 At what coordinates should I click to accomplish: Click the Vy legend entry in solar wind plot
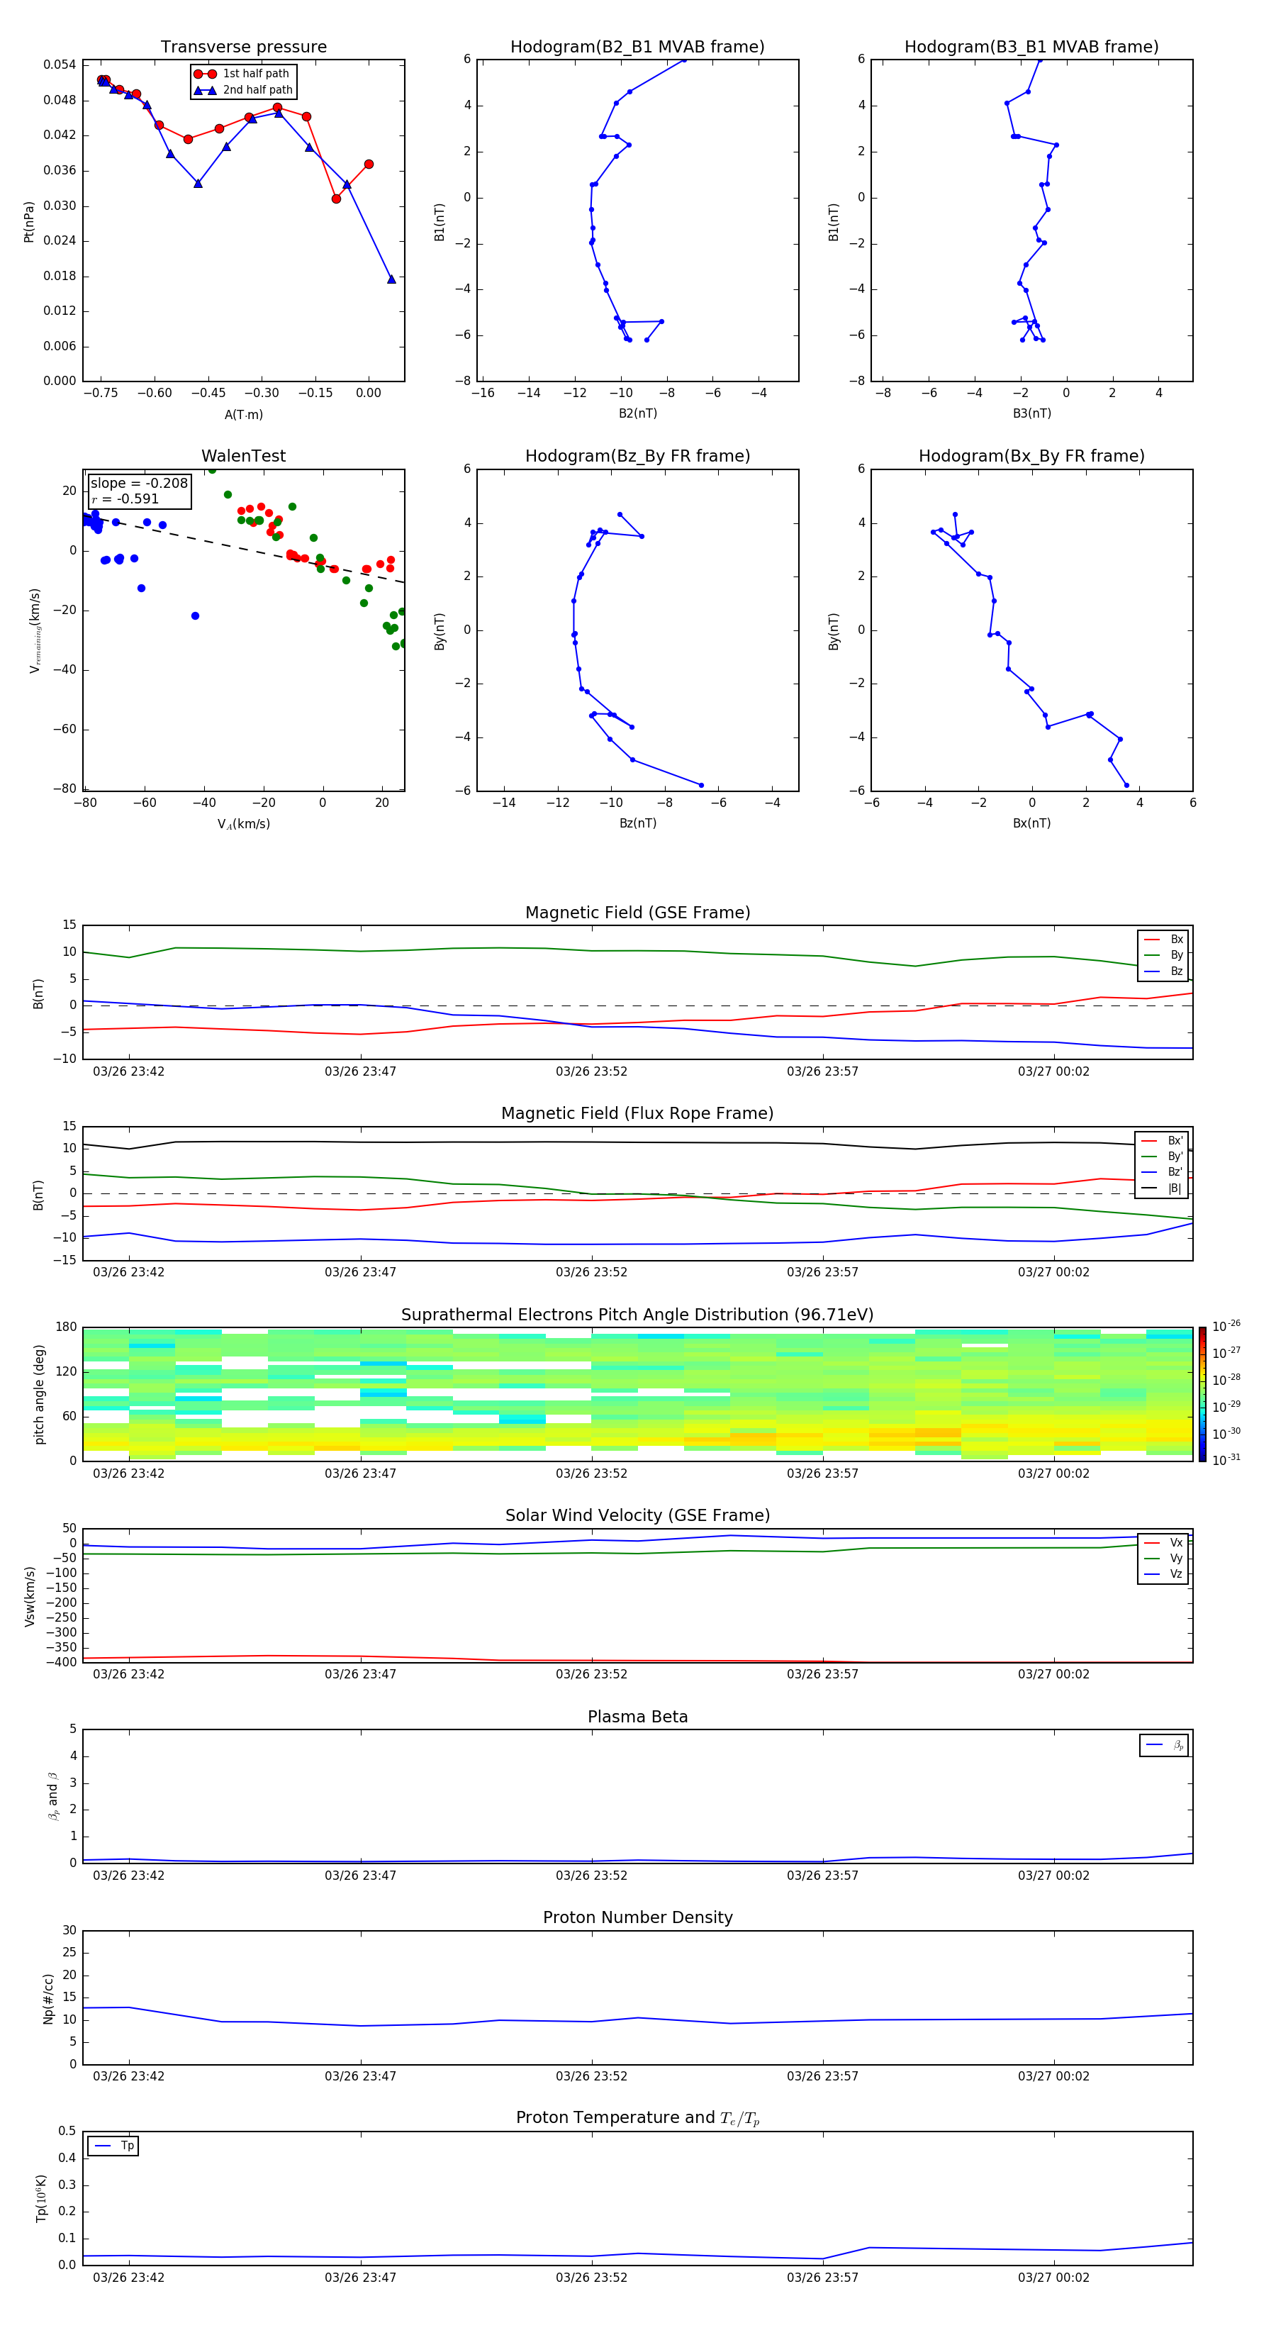point(1163,1558)
